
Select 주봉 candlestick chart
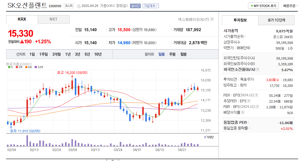pos(172,54)
